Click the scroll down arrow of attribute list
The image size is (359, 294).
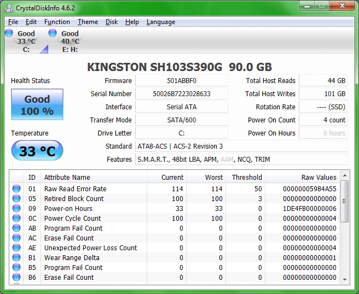(x=344, y=279)
